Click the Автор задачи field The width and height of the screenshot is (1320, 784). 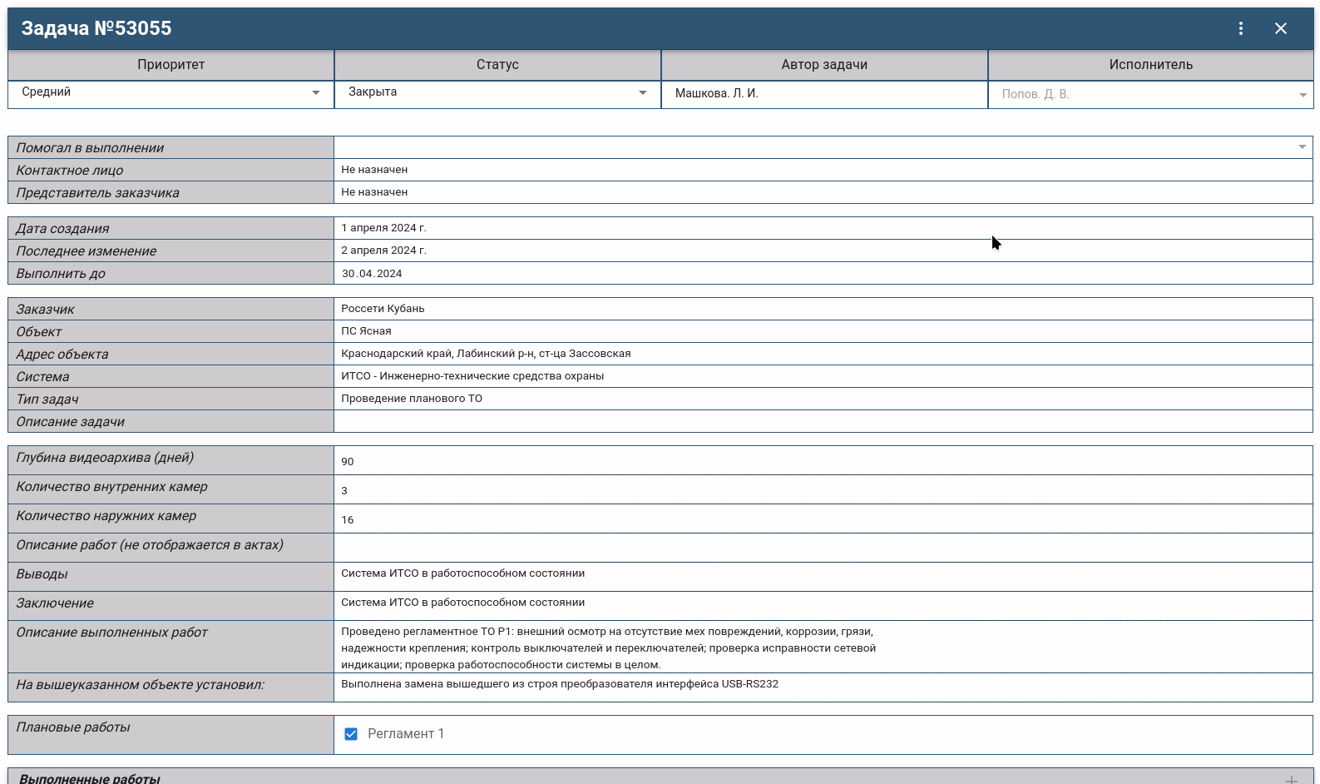pos(823,94)
